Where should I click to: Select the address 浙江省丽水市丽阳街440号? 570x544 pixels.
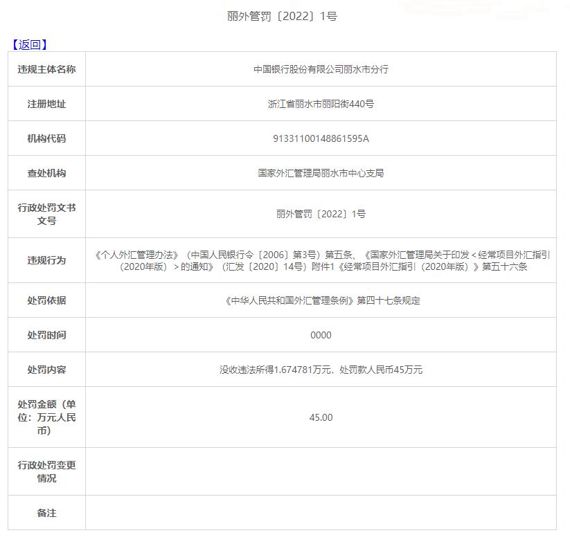pos(320,104)
